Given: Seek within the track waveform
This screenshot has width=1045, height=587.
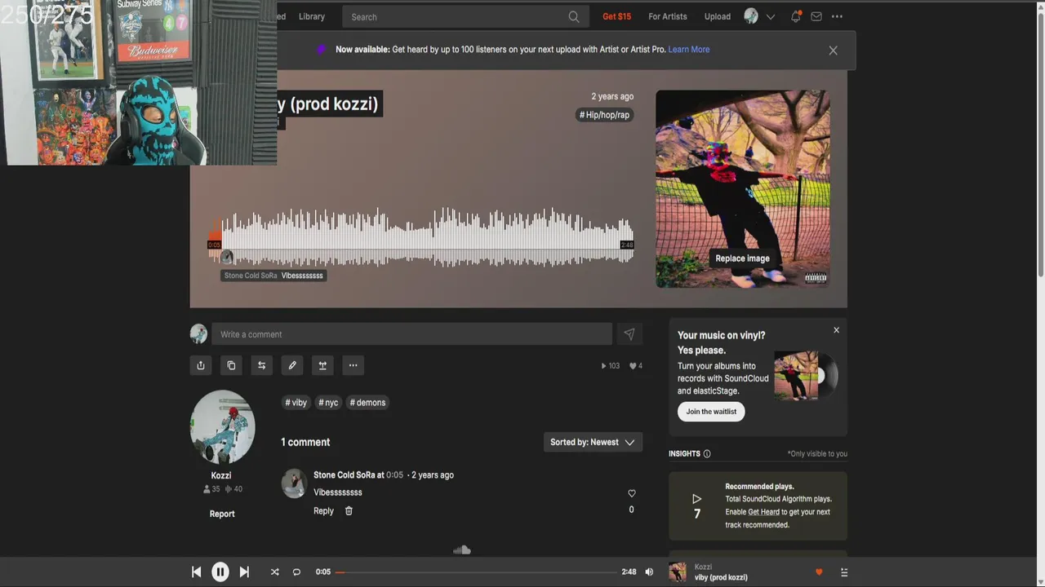Looking at the screenshot, I should click(420, 237).
